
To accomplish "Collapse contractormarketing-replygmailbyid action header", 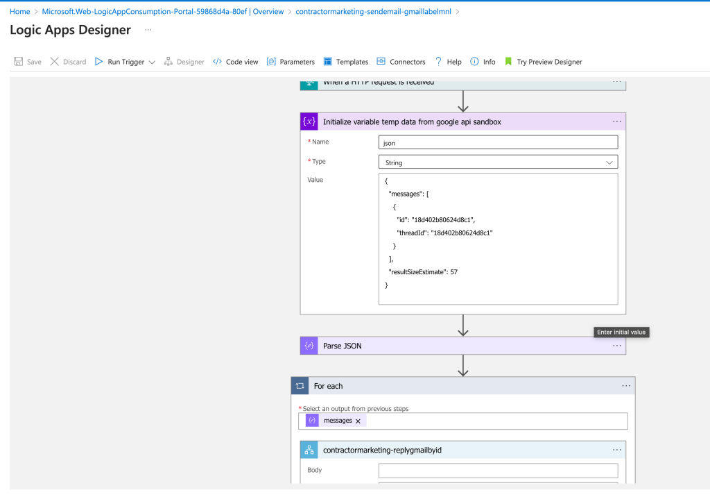I will coord(462,450).
